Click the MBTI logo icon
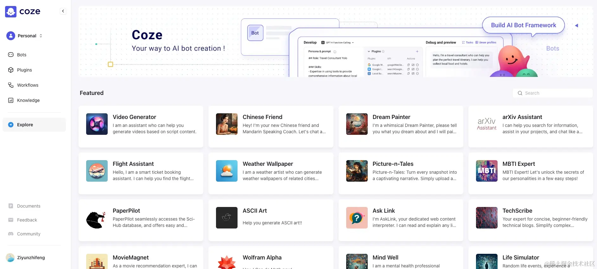 (487, 171)
